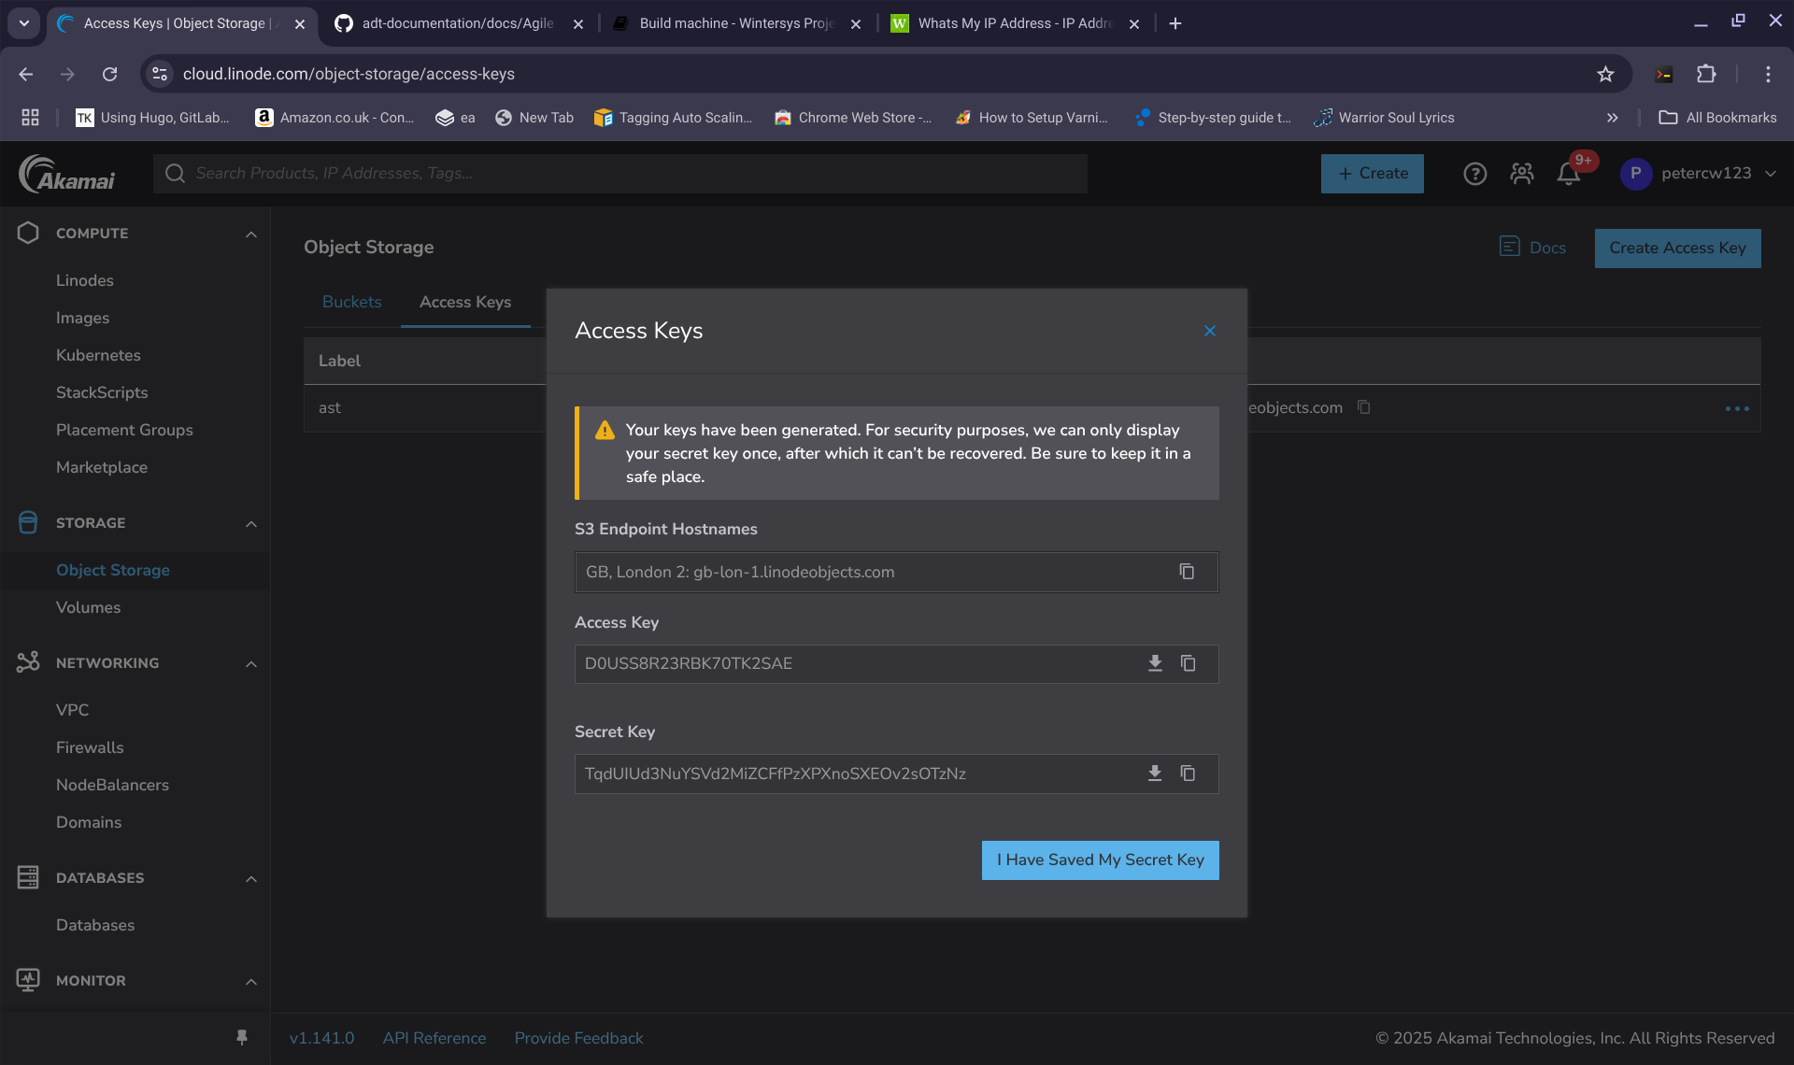
Task: Click I Have Saved My Secret Key
Action: coord(1100,859)
